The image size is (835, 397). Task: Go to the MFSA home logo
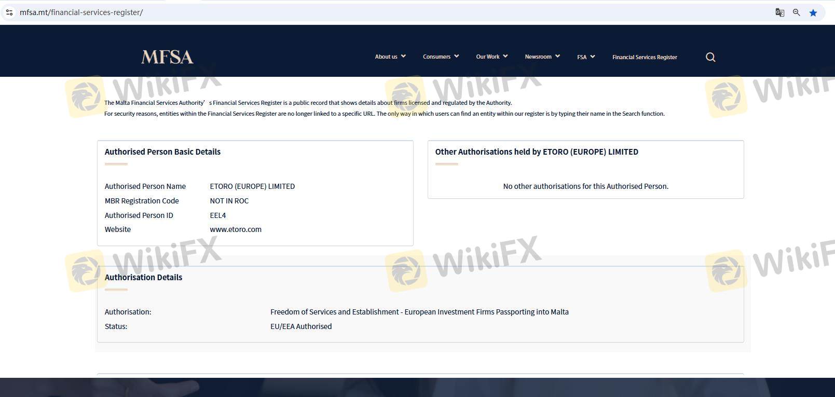pos(167,57)
